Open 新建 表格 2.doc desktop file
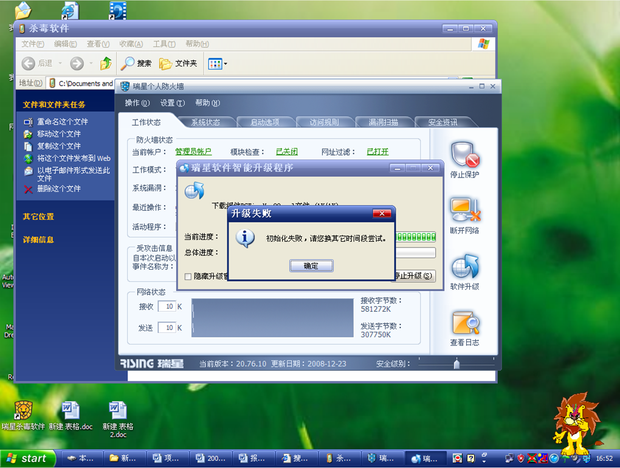 118,410
